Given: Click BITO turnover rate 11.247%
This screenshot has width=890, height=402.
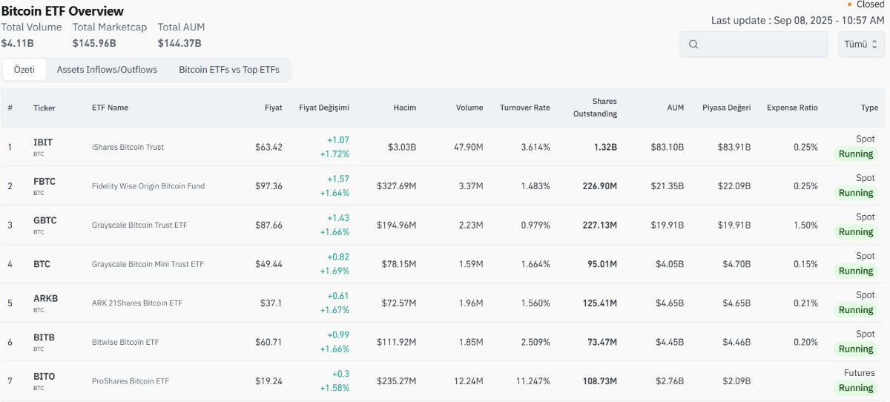Looking at the screenshot, I should point(533,381).
